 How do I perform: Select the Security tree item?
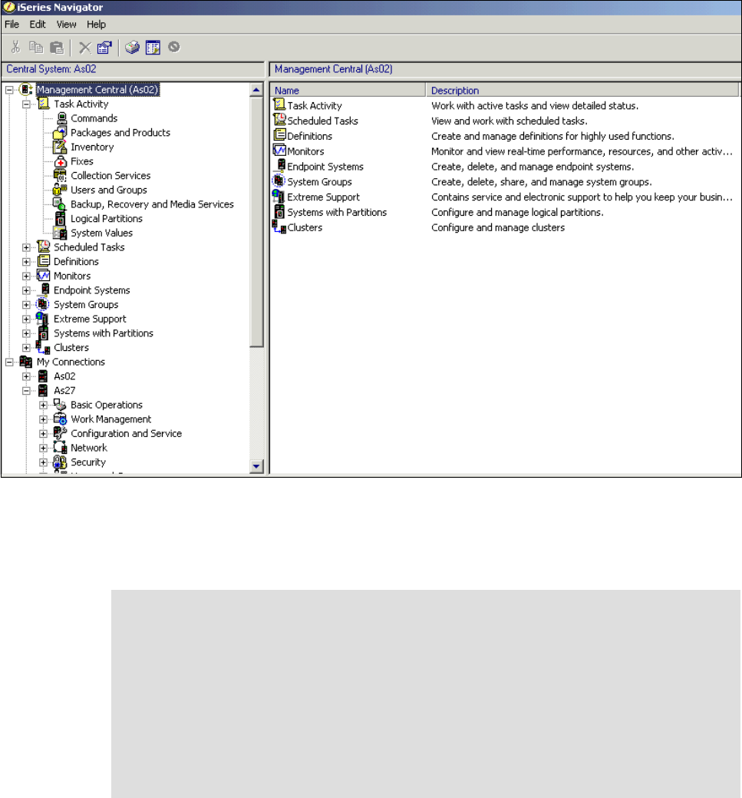[x=88, y=462]
